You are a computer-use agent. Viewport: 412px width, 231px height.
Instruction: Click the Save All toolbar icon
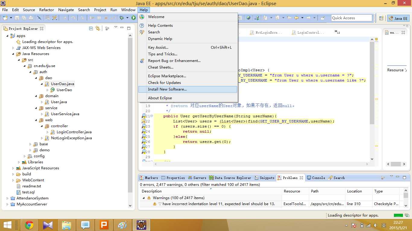(24, 18)
